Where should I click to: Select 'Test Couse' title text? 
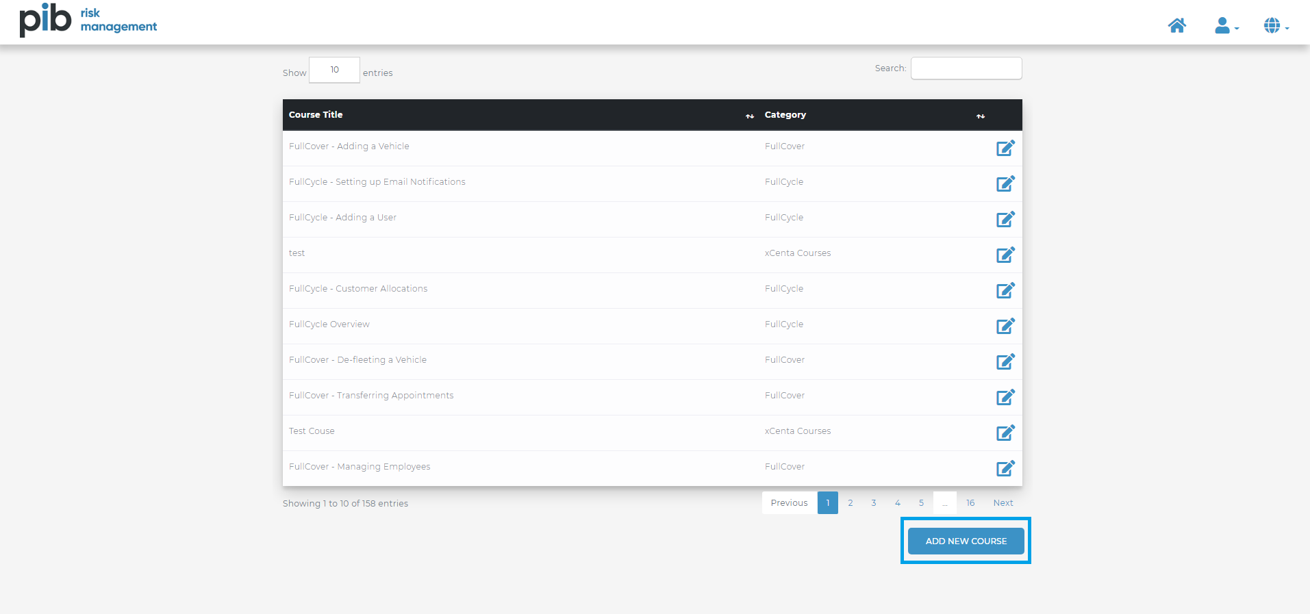click(312, 431)
